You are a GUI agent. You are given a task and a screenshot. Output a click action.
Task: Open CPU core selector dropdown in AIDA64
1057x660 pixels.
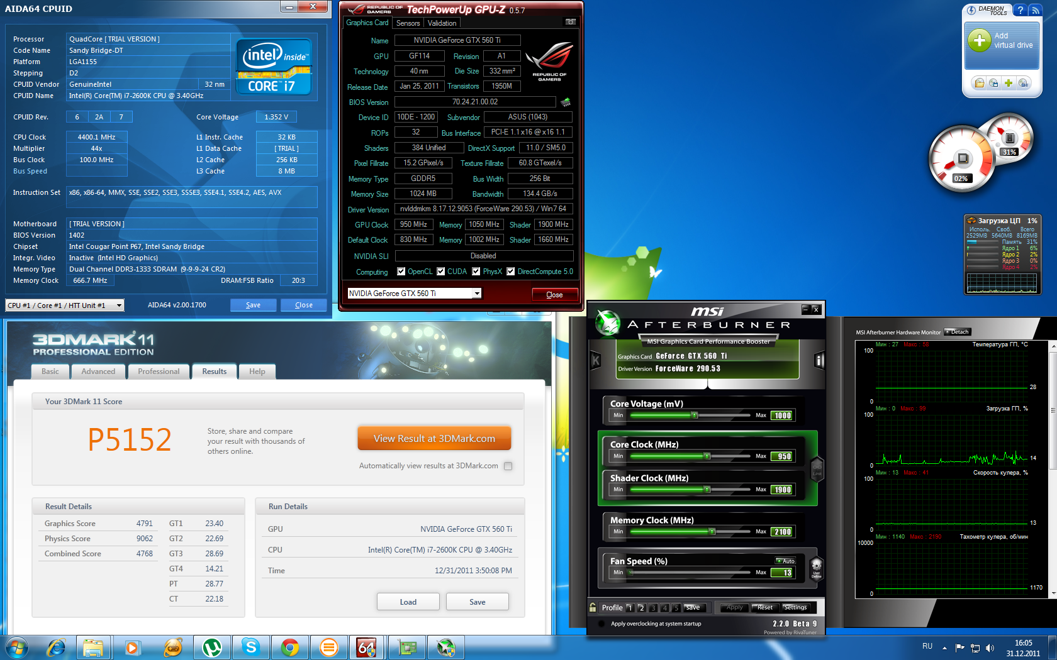[x=119, y=305]
